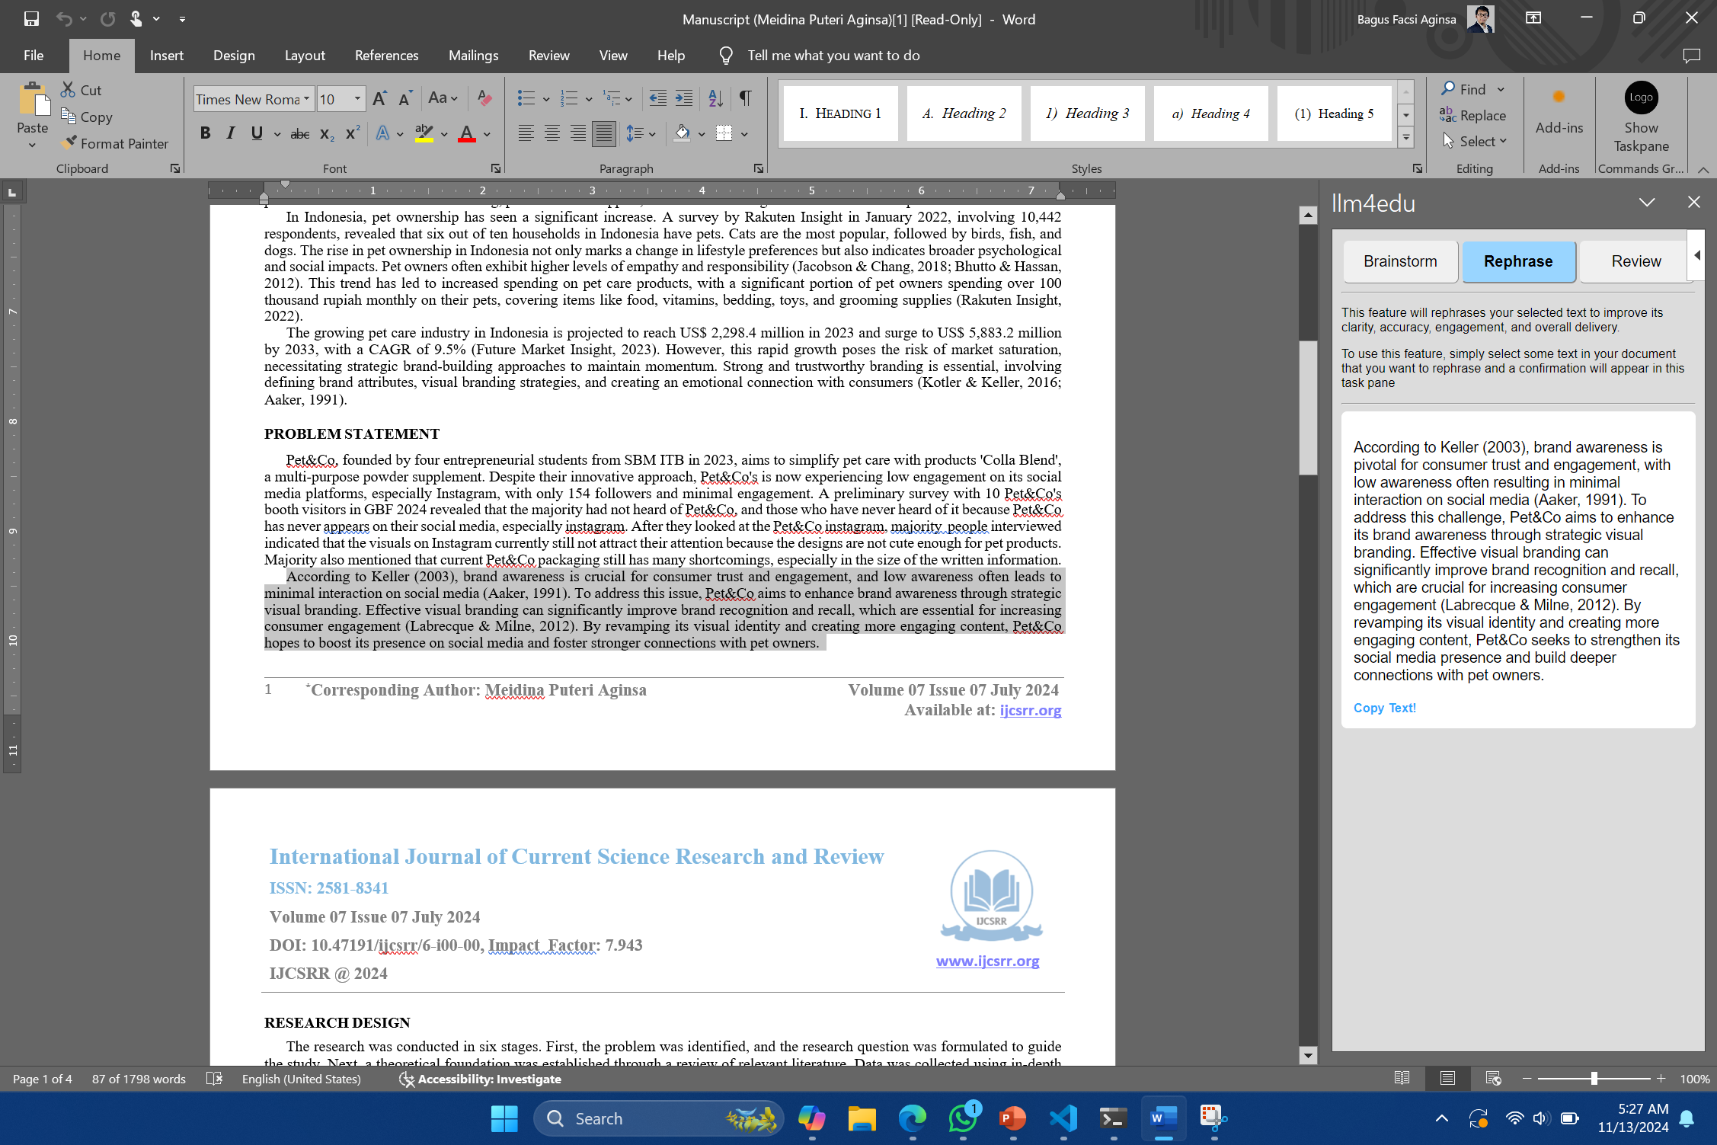
Task: Click the Word Count in the status bar
Action: (138, 1079)
